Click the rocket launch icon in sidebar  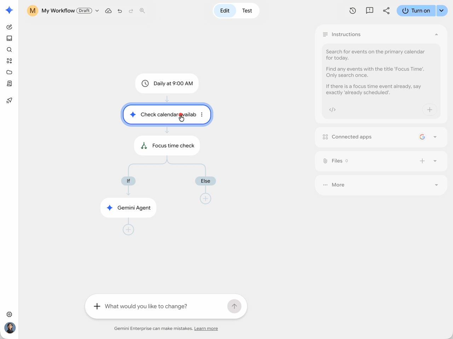(9, 100)
